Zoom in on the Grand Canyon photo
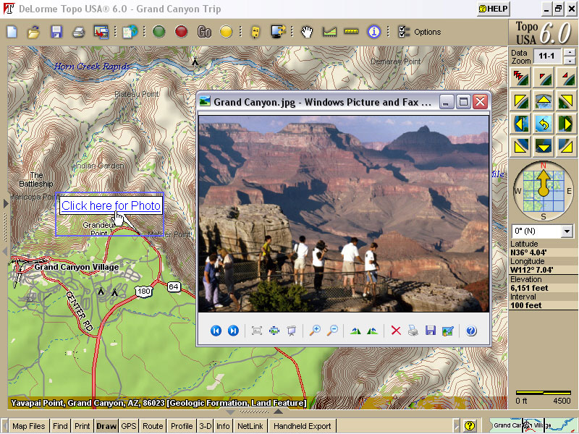Viewport: 579px width, 434px height. click(315, 331)
